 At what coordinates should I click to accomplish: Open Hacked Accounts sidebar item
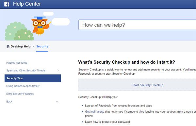[x=17, y=63]
